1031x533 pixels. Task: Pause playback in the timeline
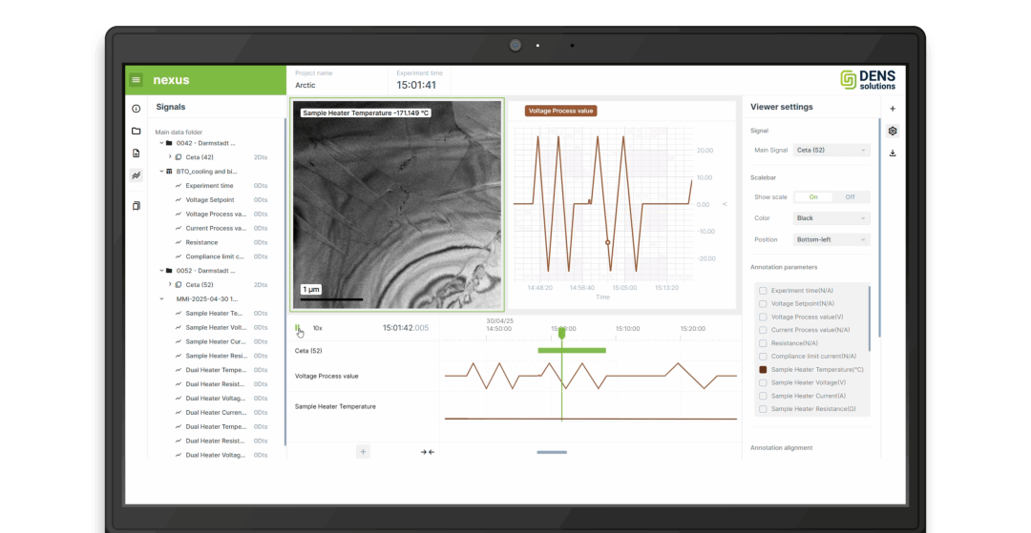[299, 329]
